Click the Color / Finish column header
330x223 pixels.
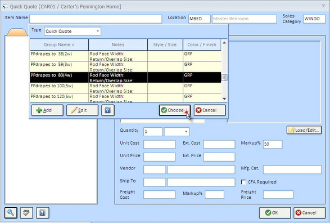click(x=202, y=44)
